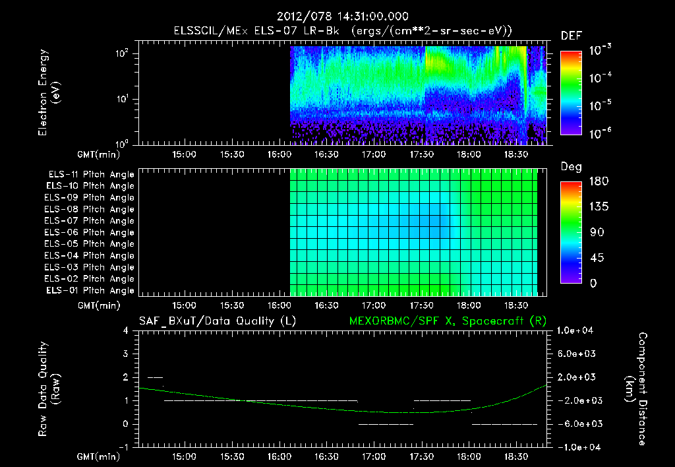Click the ELS-09 Pitch Angle row label

[x=89, y=198]
